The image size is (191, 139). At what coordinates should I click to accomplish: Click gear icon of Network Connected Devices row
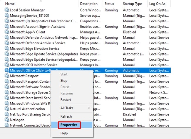pos(7,125)
